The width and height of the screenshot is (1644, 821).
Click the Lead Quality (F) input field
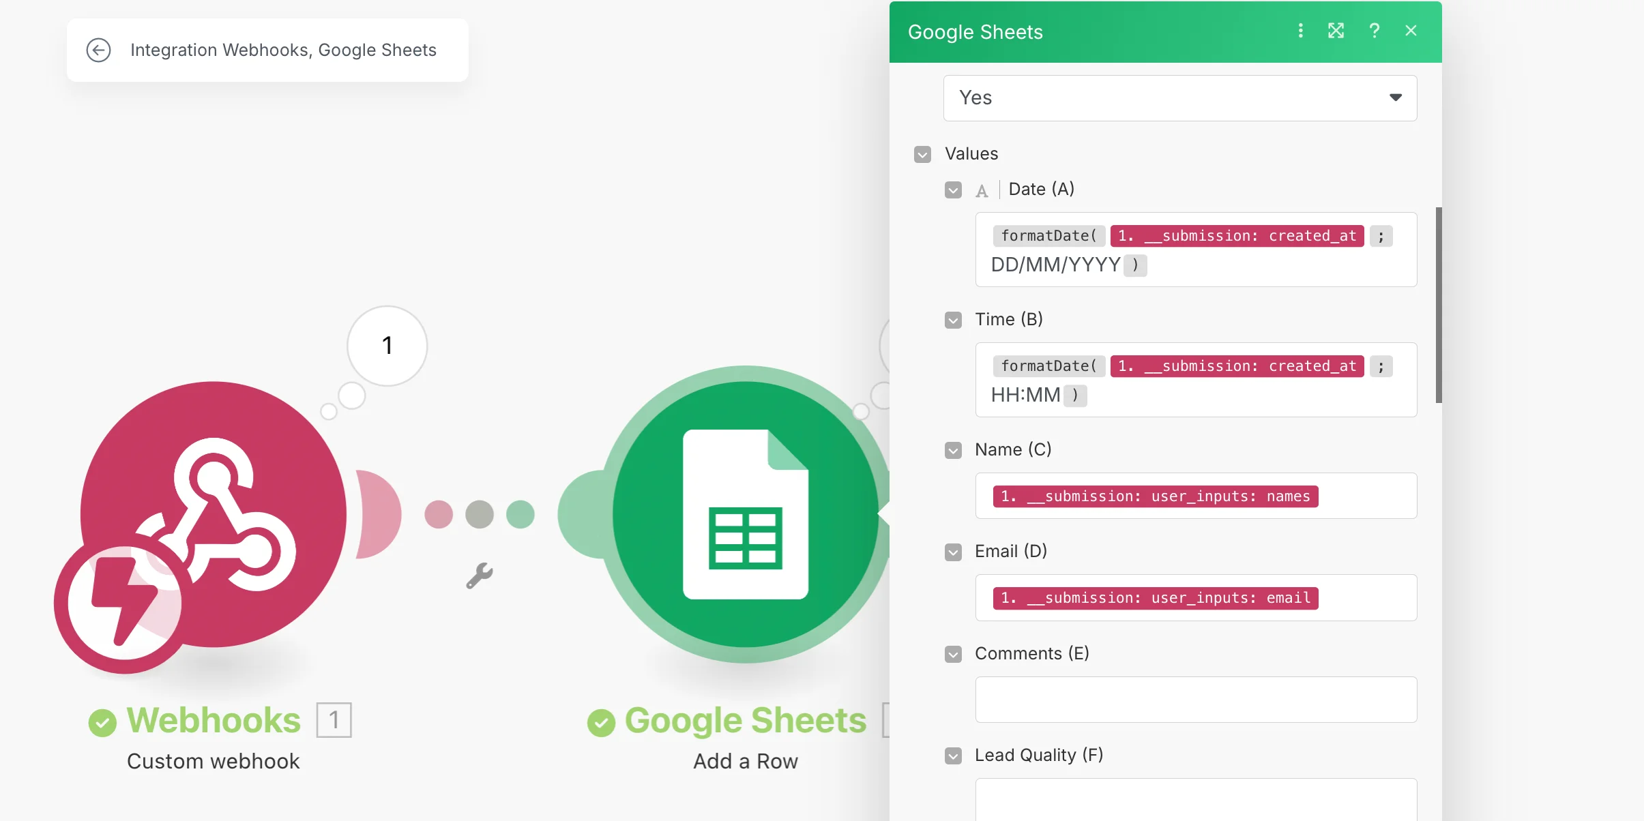1196,799
